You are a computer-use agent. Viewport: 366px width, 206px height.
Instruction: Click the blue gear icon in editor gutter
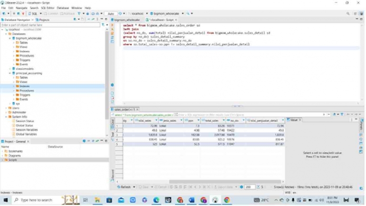[x=112, y=85]
